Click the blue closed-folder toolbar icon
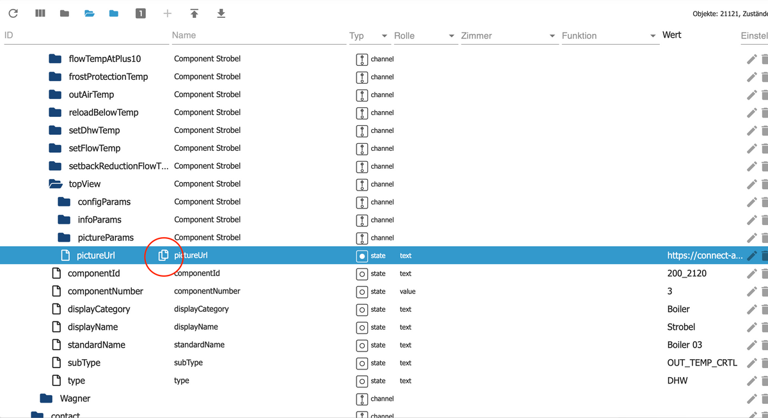The image size is (768, 418). click(x=114, y=13)
